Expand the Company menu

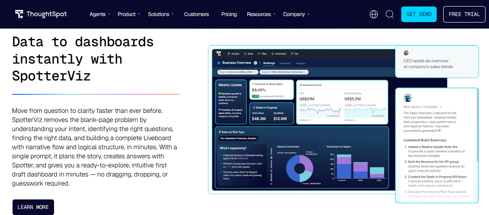[296, 14]
